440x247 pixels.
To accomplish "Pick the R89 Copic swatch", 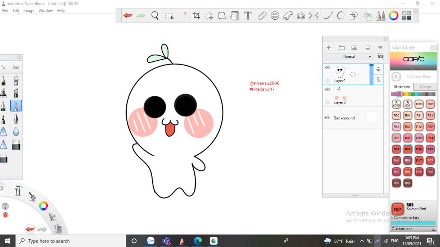I will [408, 183].
